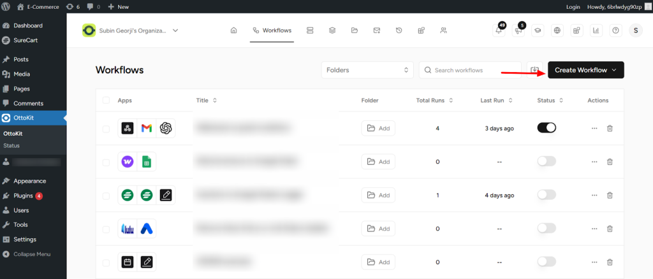Image resolution: width=653 pixels, height=279 pixels.
Task: Select the Workflows tab in top navigation
Action: pyautogui.click(x=272, y=31)
